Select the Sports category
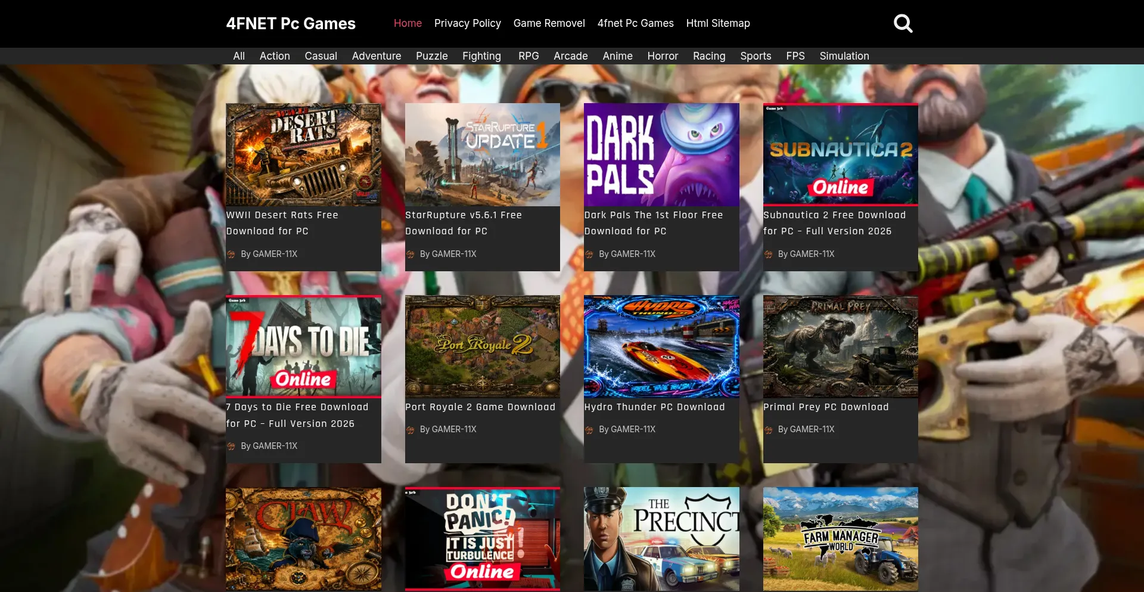This screenshot has width=1144, height=592. coord(756,56)
